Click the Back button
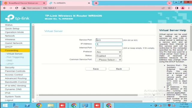This screenshot has height=108, width=192. (119, 69)
